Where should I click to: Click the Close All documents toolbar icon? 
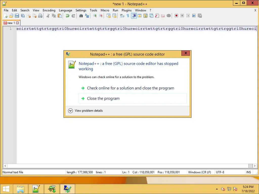click(x=34, y=16)
